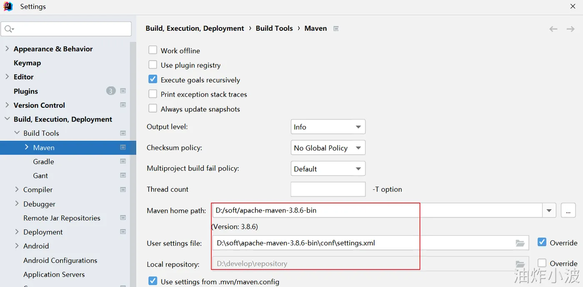Image resolution: width=583 pixels, height=287 pixels.
Task: Enable Override for Local repository
Action: point(542,263)
